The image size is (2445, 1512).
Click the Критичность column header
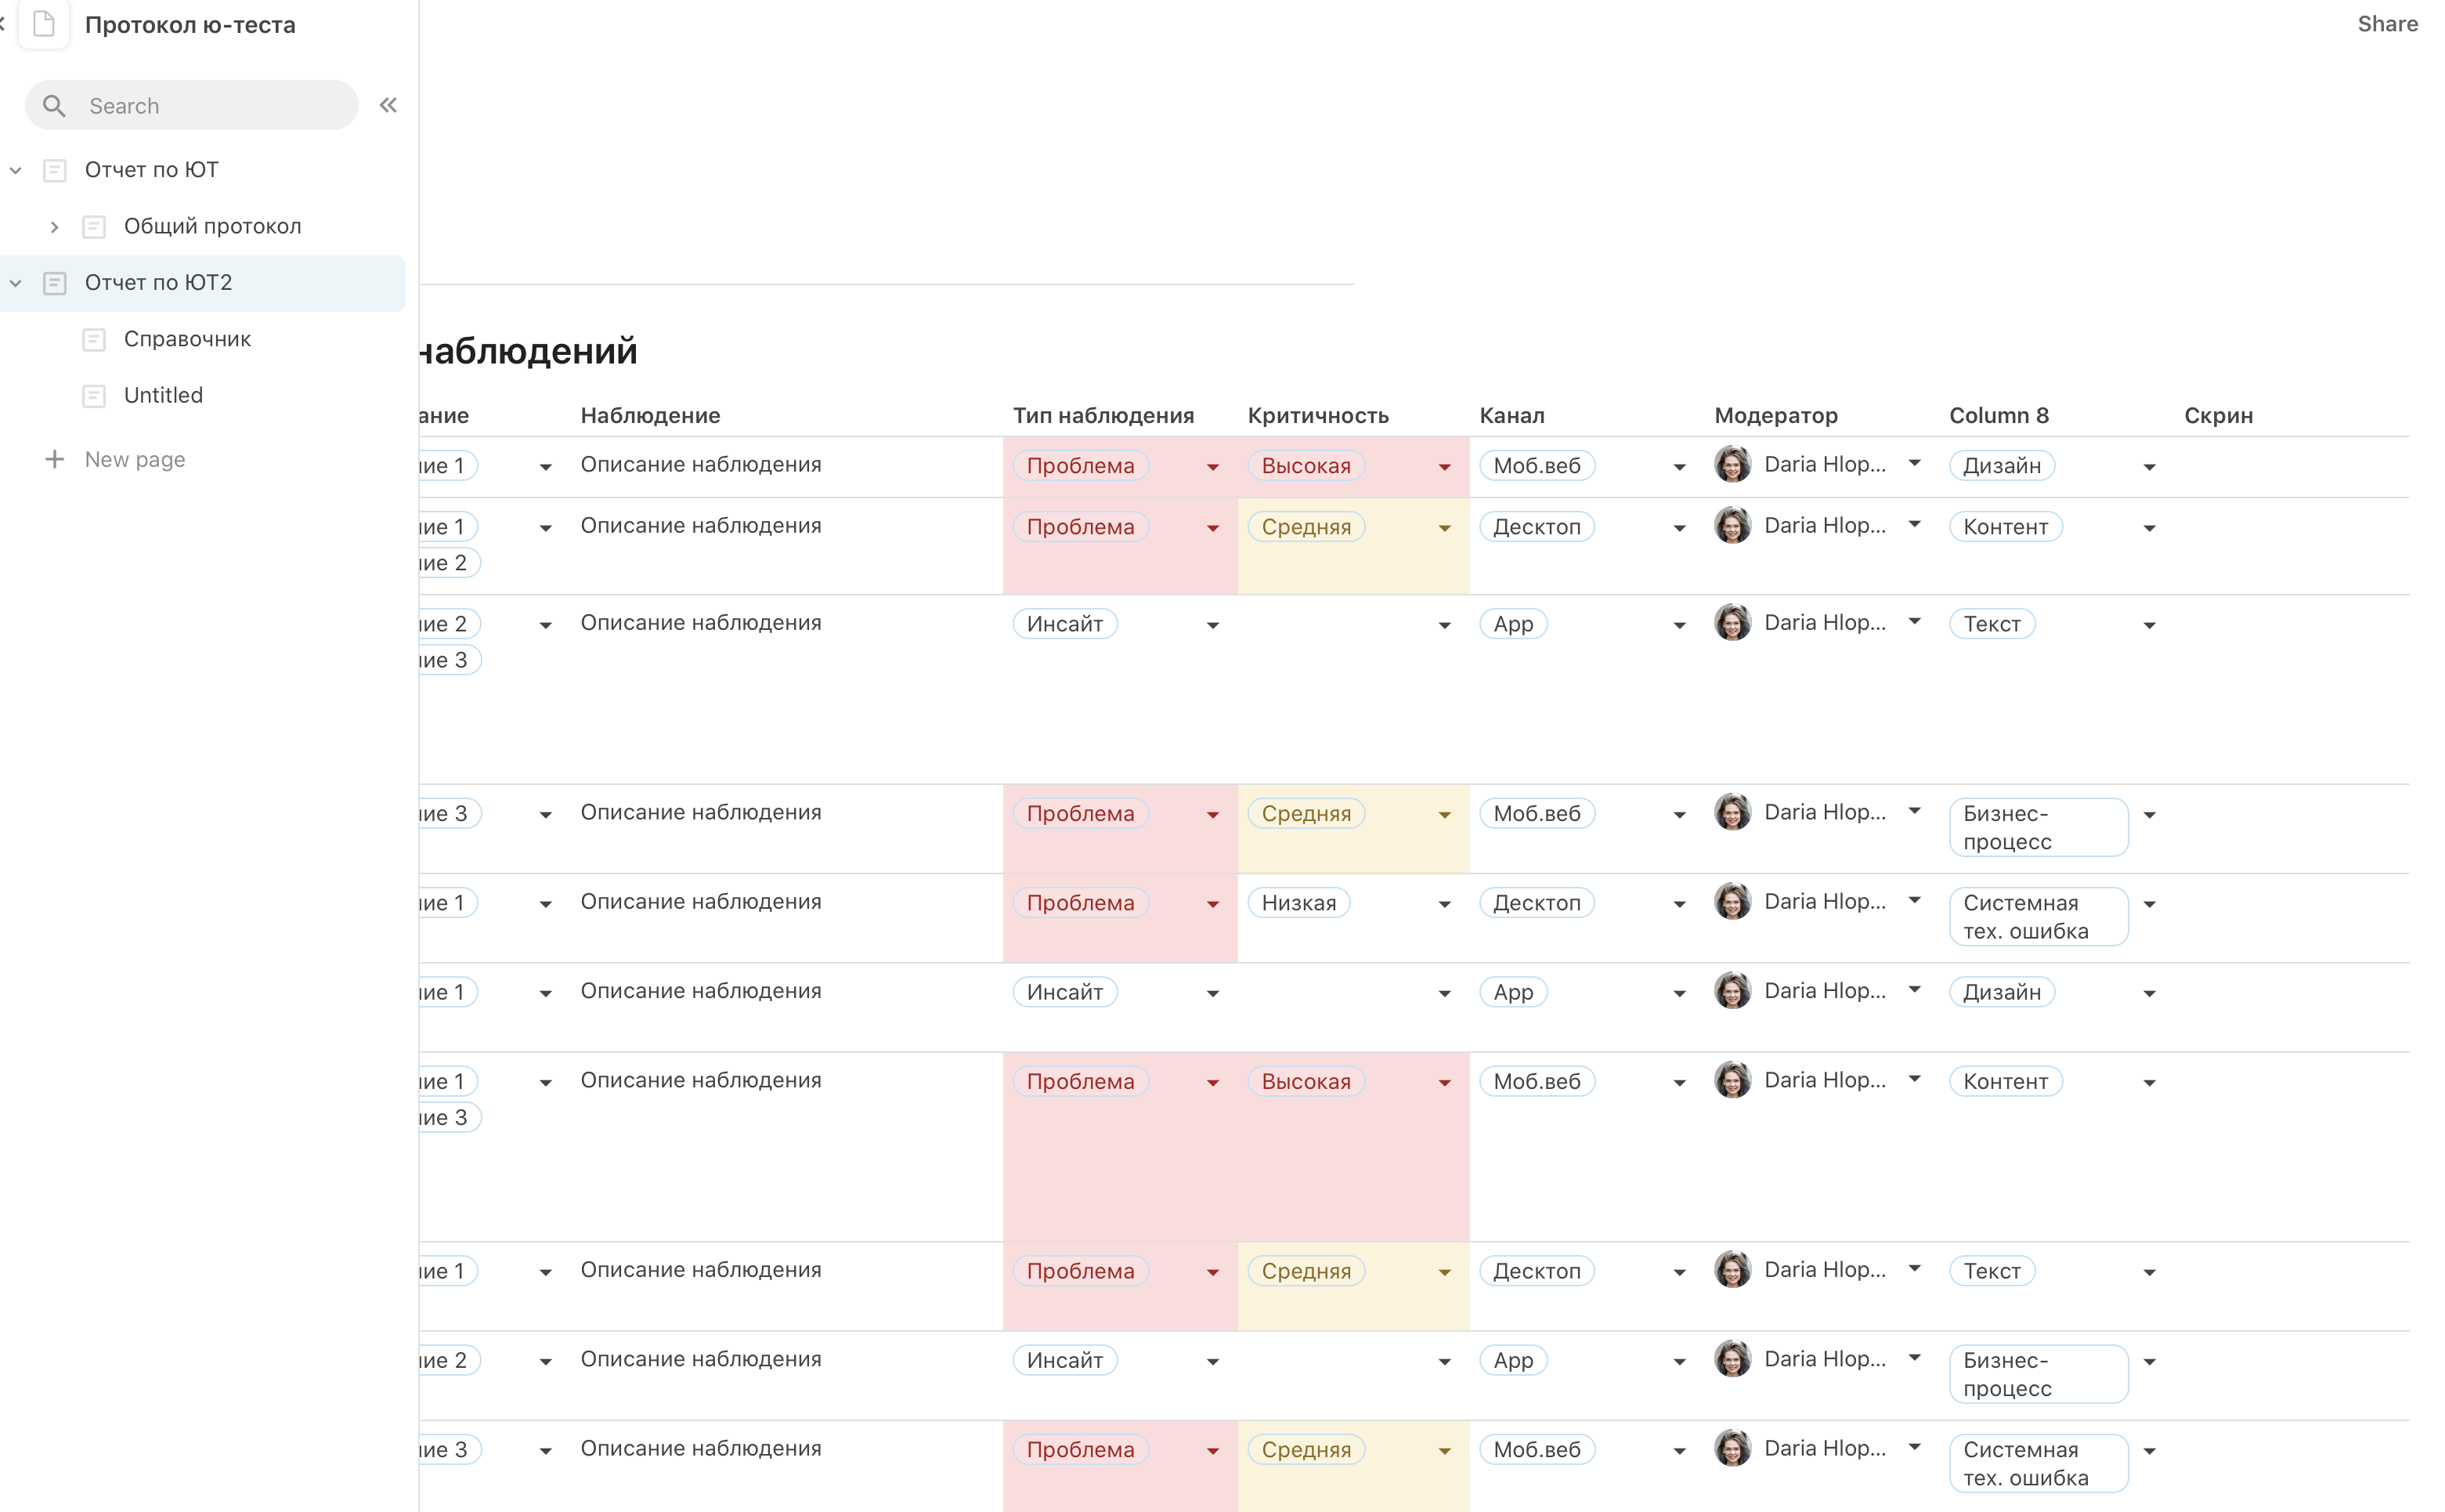(x=1317, y=415)
